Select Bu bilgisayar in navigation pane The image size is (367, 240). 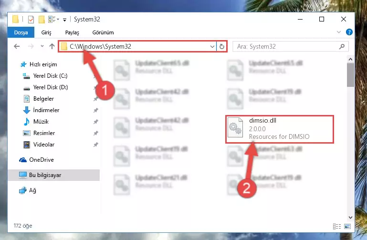(x=53, y=175)
